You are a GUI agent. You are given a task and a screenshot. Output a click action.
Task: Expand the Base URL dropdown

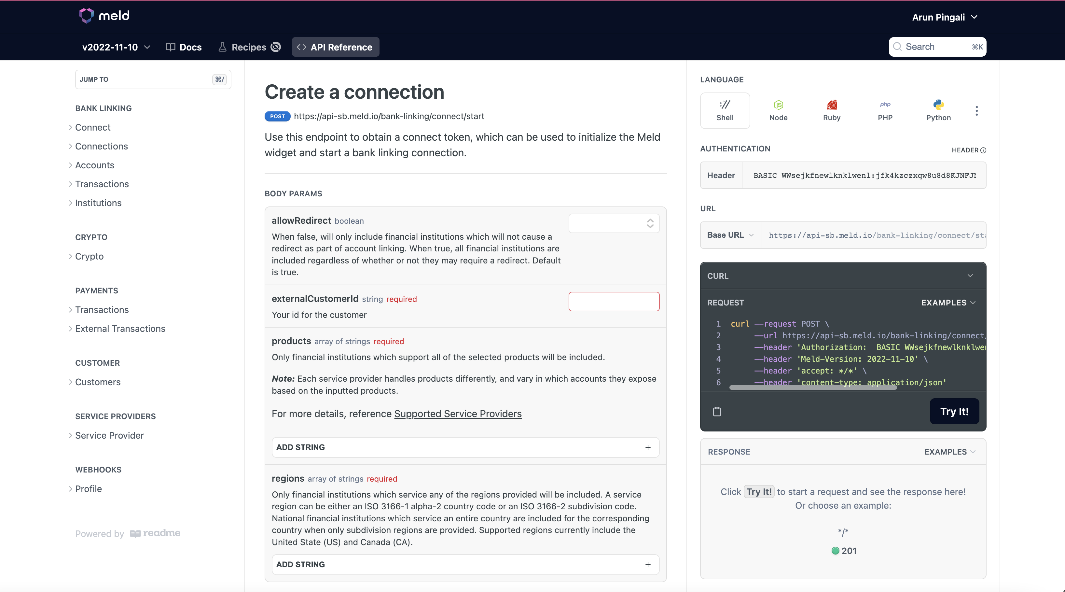(730, 235)
